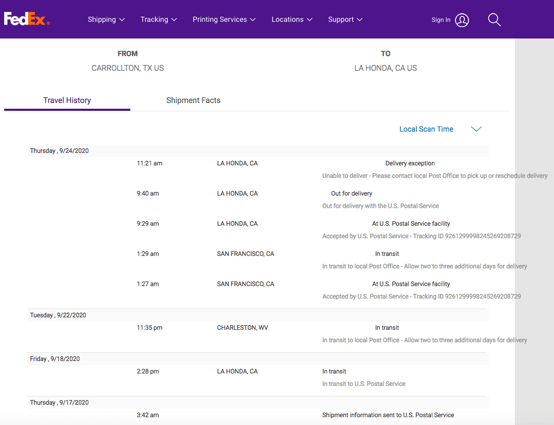The height and width of the screenshot is (425, 554).
Task: Open the Shipping menu
Action: (106, 19)
